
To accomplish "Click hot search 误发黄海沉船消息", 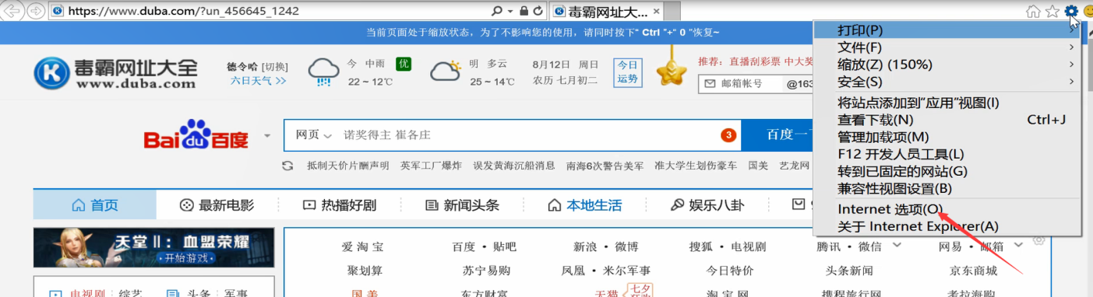I will [x=513, y=166].
